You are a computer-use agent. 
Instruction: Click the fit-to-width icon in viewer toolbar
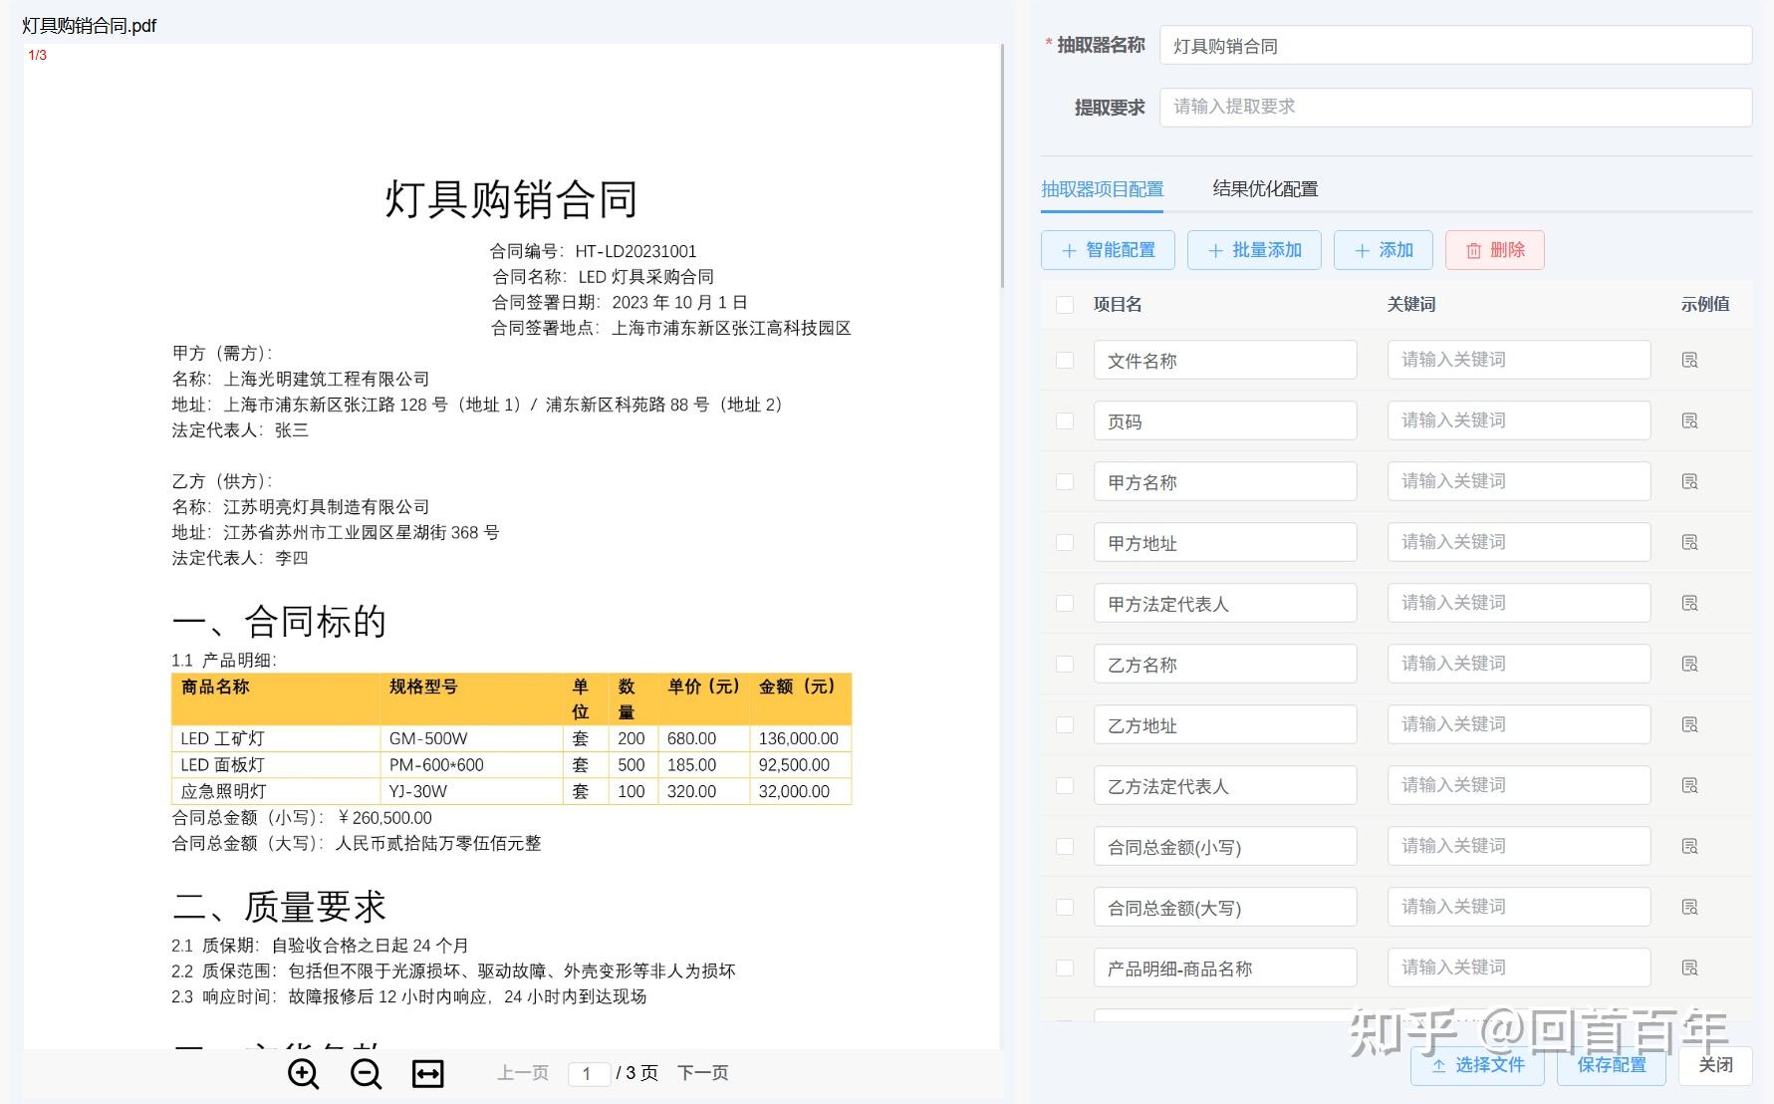pyautogui.click(x=427, y=1074)
